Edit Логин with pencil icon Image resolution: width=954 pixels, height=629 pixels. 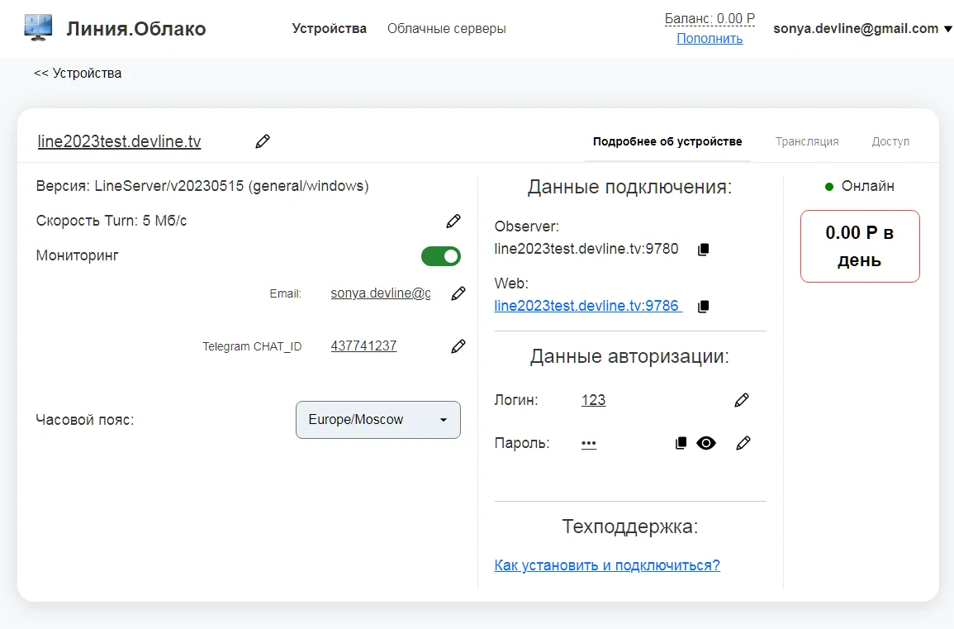[742, 400]
